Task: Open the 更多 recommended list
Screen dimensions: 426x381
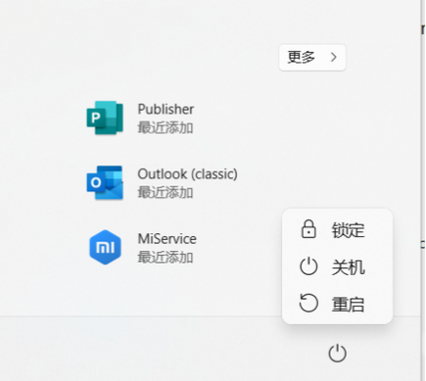Action: click(x=312, y=58)
